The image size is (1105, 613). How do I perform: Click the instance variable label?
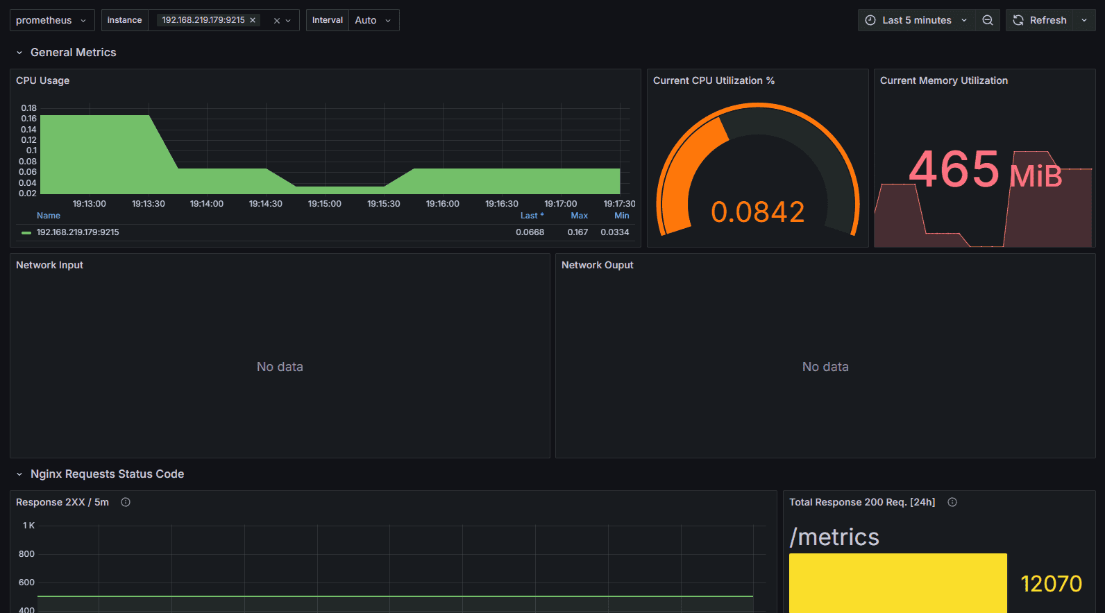[x=125, y=20]
